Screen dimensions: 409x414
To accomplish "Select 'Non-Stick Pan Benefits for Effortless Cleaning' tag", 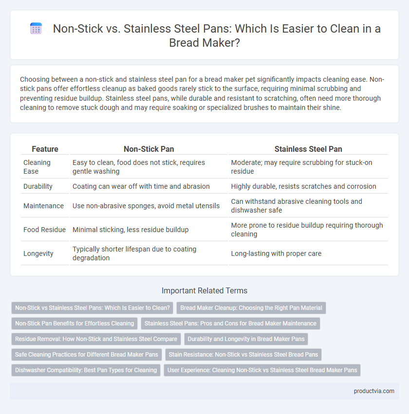I will pos(74,324).
